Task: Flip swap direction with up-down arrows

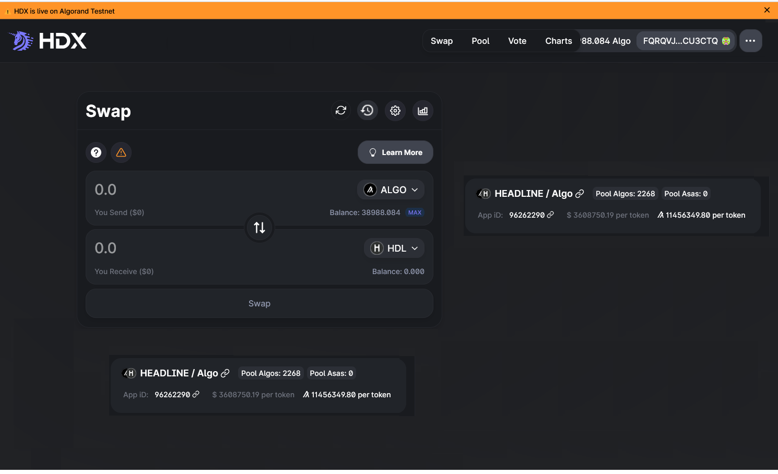Action: click(x=260, y=228)
